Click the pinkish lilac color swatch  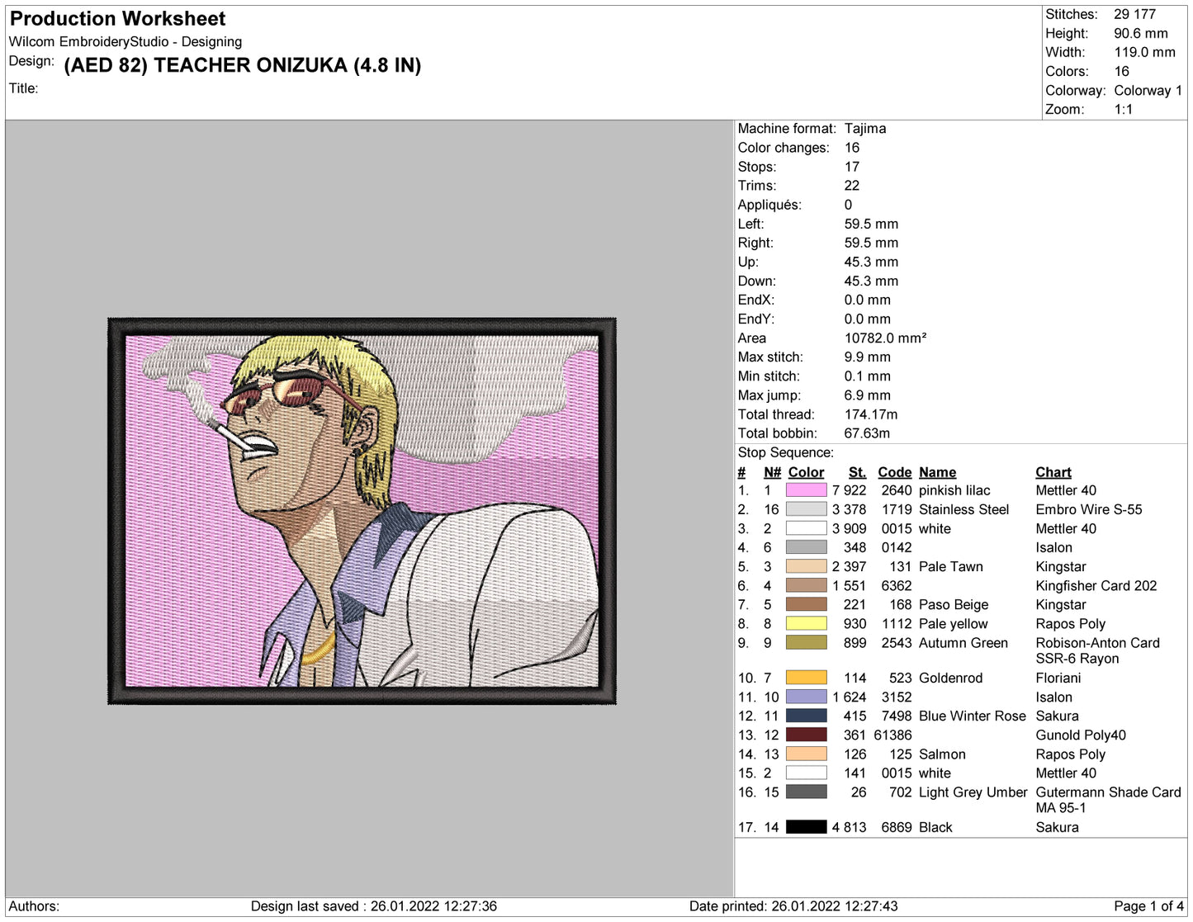click(806, 490)
